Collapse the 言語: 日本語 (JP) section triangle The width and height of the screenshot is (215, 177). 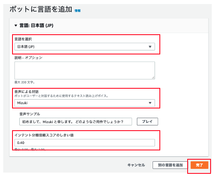(x=16, y=25)
